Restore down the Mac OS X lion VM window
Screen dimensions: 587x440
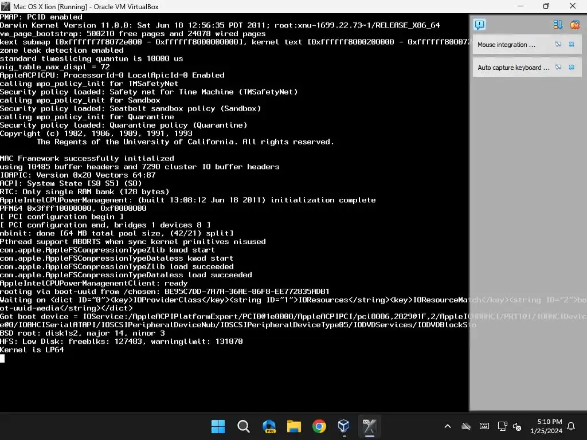546,6
